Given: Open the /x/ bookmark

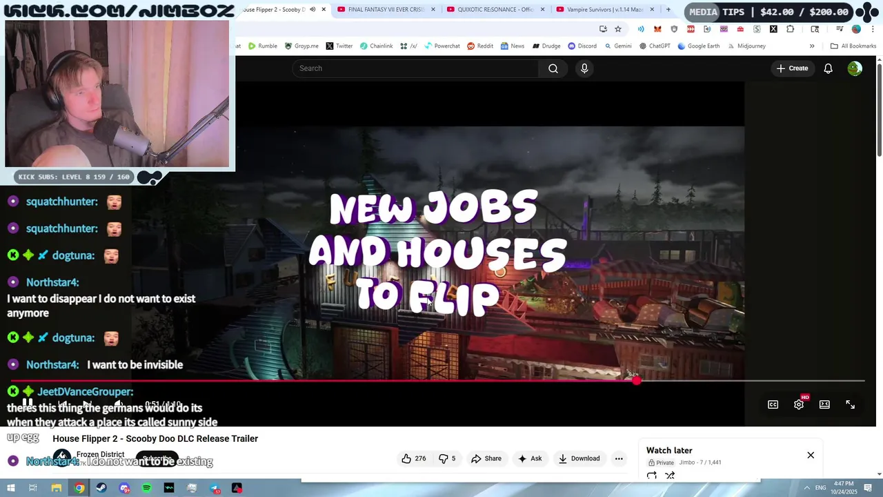Looking at the screenshot, I should click(x=408, y=46).
